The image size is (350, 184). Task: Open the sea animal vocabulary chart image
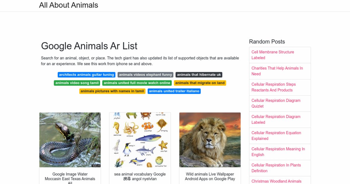click(x=140, y=140)
